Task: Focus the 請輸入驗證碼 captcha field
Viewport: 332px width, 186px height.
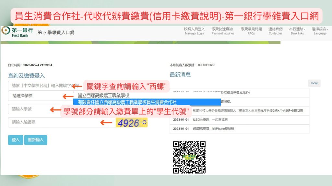Action: click(x=61, y=122)
